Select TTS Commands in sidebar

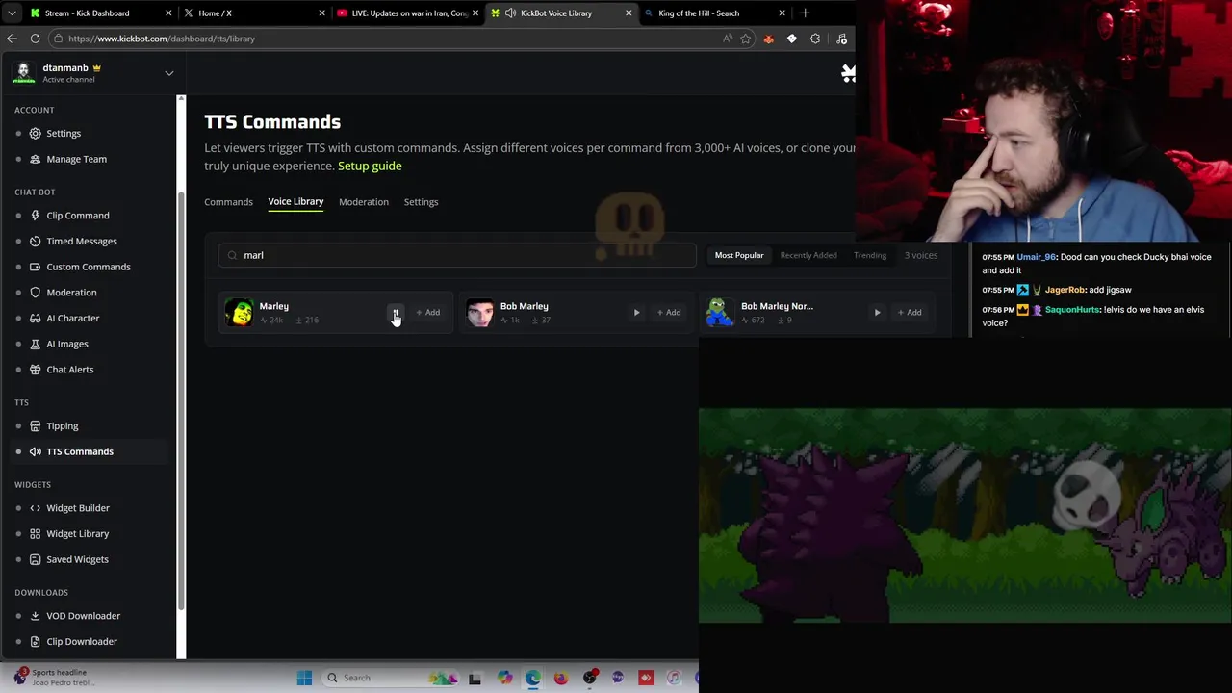point(80,451)
